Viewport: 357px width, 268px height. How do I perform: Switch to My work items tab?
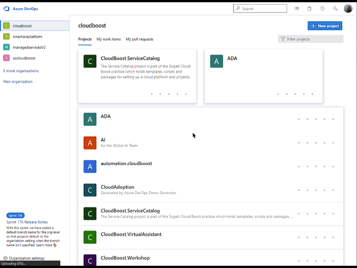pos(108,39)
